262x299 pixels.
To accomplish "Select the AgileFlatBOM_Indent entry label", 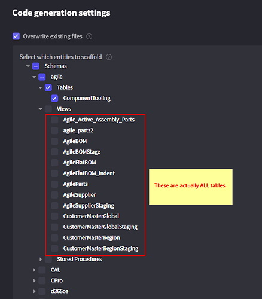I will pyautogui.click(x=89, y=173).
